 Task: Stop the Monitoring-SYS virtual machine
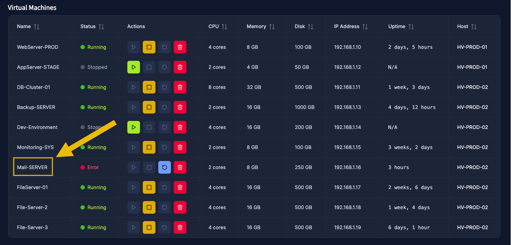click(x=149, y=147)
